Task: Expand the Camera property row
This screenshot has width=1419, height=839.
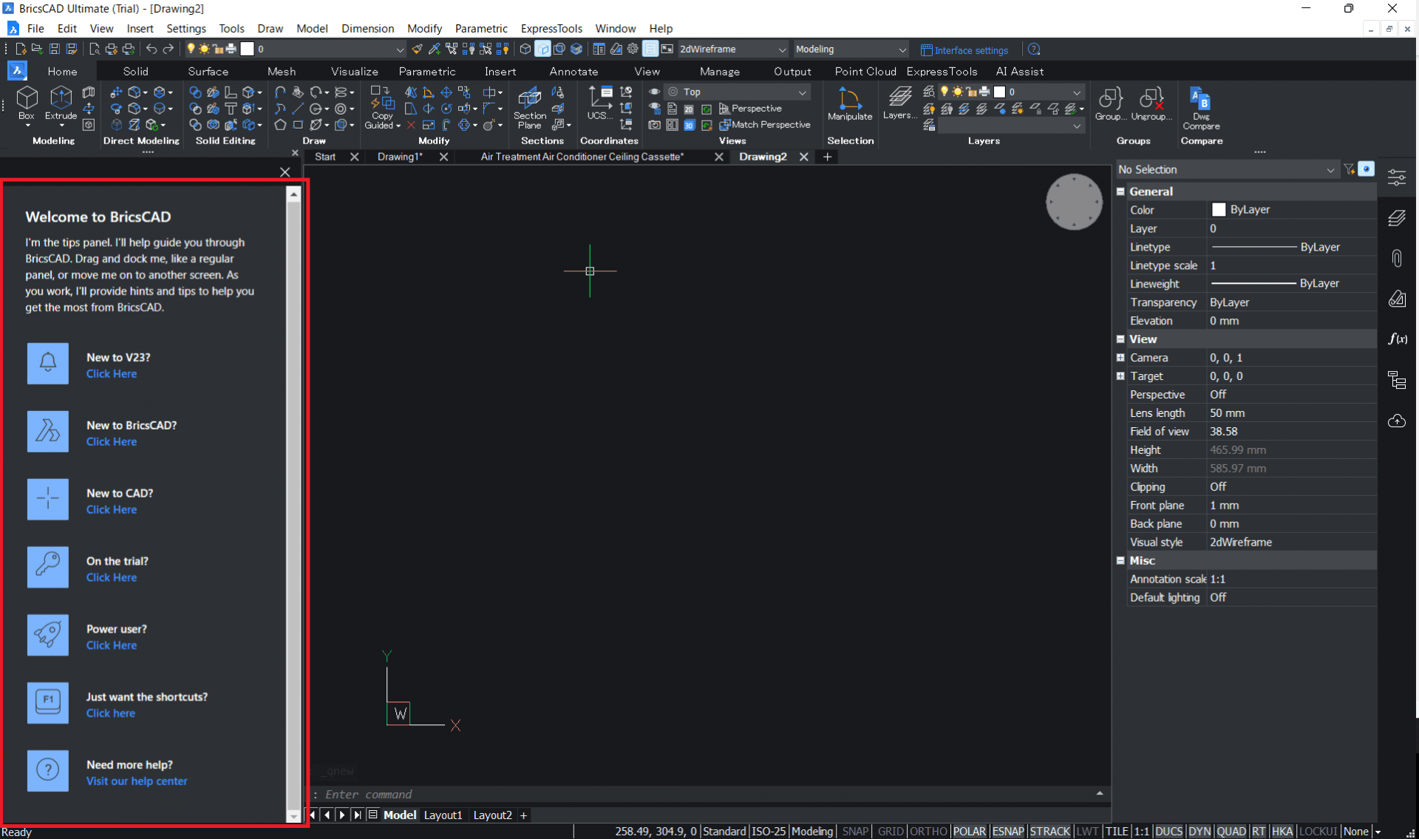Action: 1120,358
